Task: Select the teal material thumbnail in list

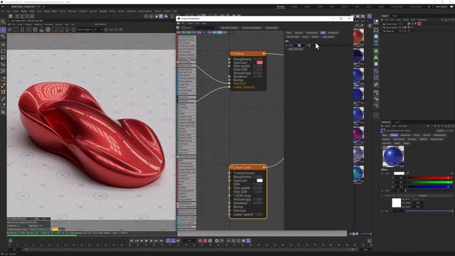Action: 358,174
